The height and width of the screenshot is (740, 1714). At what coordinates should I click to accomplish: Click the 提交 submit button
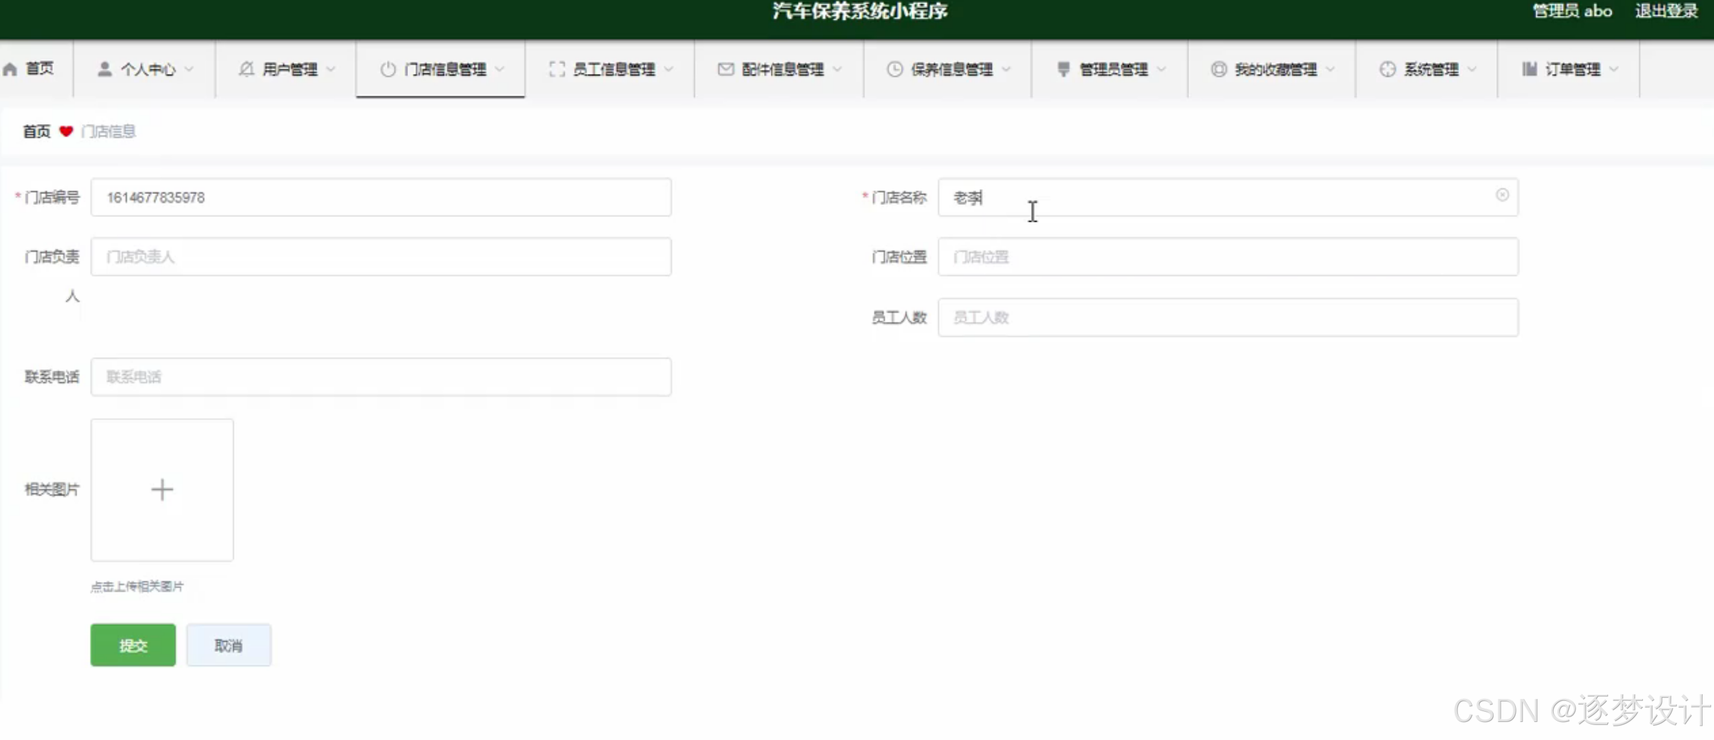(133, 644)
